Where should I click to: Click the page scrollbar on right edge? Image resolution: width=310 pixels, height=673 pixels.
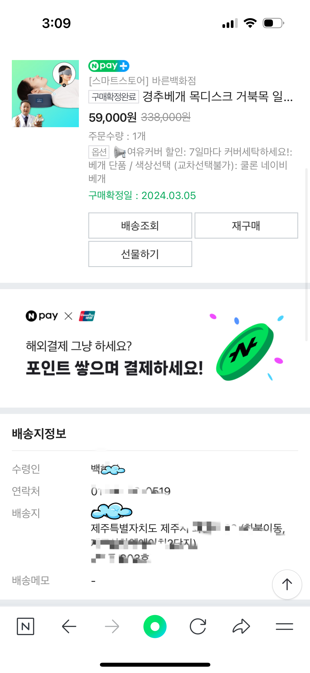(306, 255)
